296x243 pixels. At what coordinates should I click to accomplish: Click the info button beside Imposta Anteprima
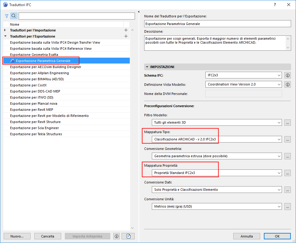pyautogui.click(x=117, y=236)
